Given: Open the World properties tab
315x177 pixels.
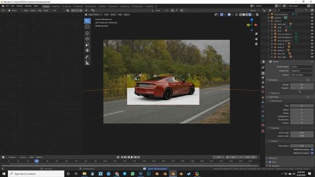Looking at the screenshot, I should pyautogui.click(x=263, y=92).
